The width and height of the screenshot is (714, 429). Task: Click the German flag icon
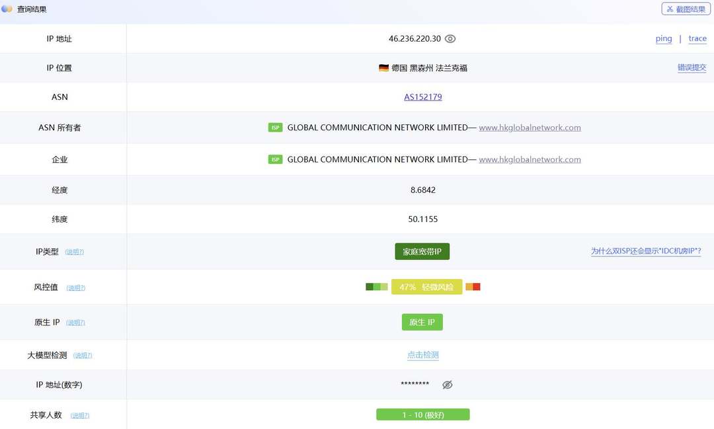[383, 68]
